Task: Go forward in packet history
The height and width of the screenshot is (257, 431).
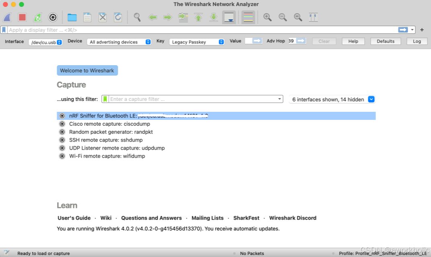Action: point(167,17)
